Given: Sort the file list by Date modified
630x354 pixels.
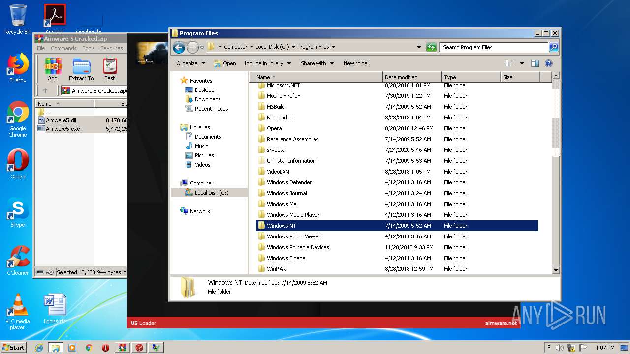Looking at the screenshot, I should 412,77.
